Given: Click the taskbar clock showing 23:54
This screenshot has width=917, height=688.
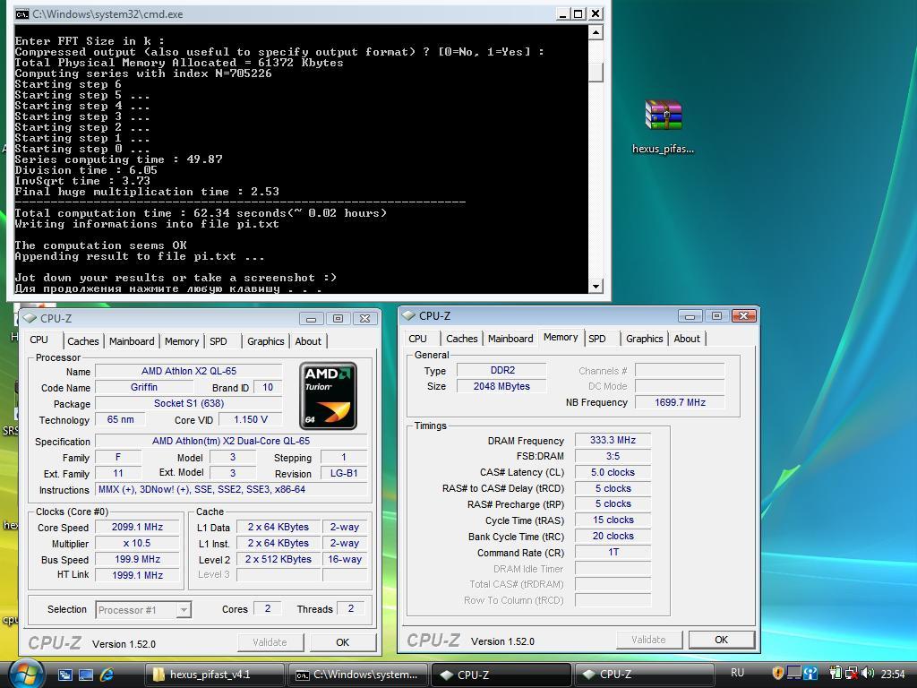Looking at the screenshot, I should pyautogui.click(x=893, y=674).
